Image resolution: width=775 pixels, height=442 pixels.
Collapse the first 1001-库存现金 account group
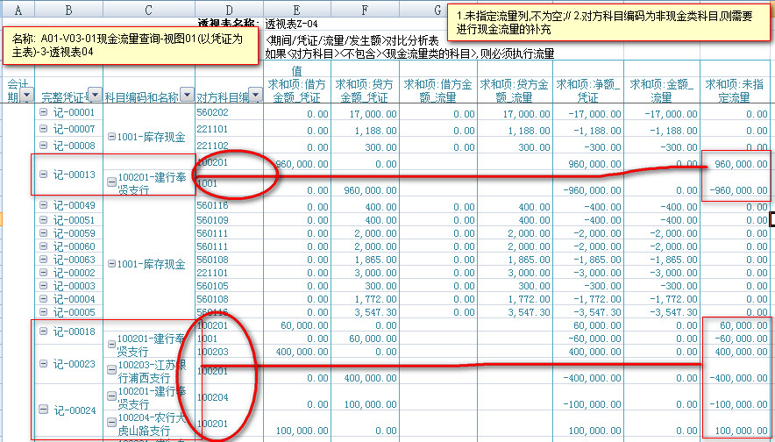110,137
